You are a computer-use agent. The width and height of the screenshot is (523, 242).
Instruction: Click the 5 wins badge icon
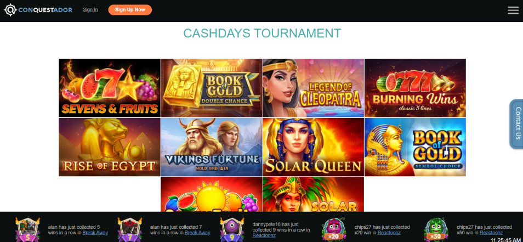point(27,229)
